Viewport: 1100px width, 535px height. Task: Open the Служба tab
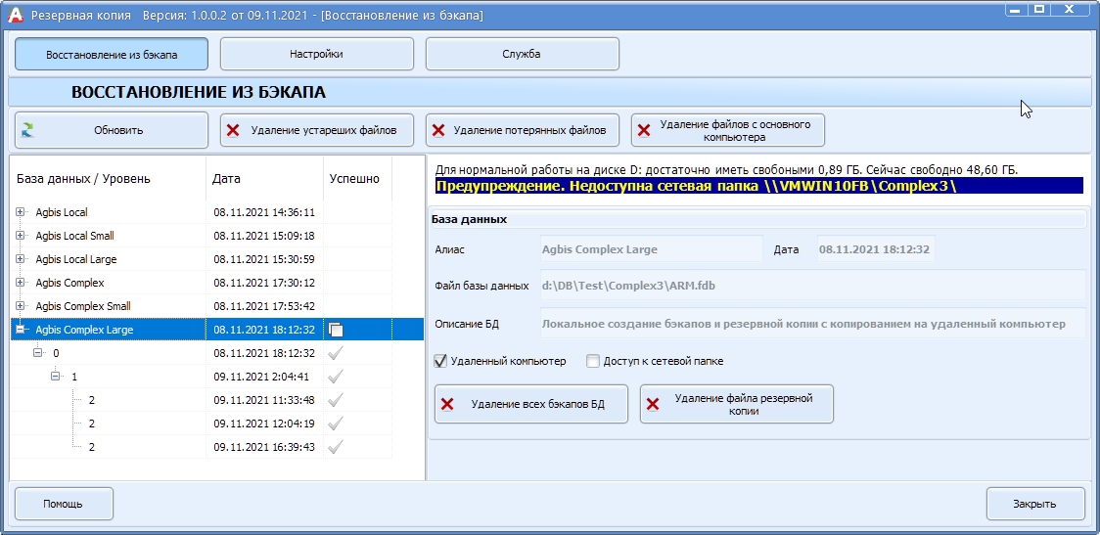(x=522, y=54)
